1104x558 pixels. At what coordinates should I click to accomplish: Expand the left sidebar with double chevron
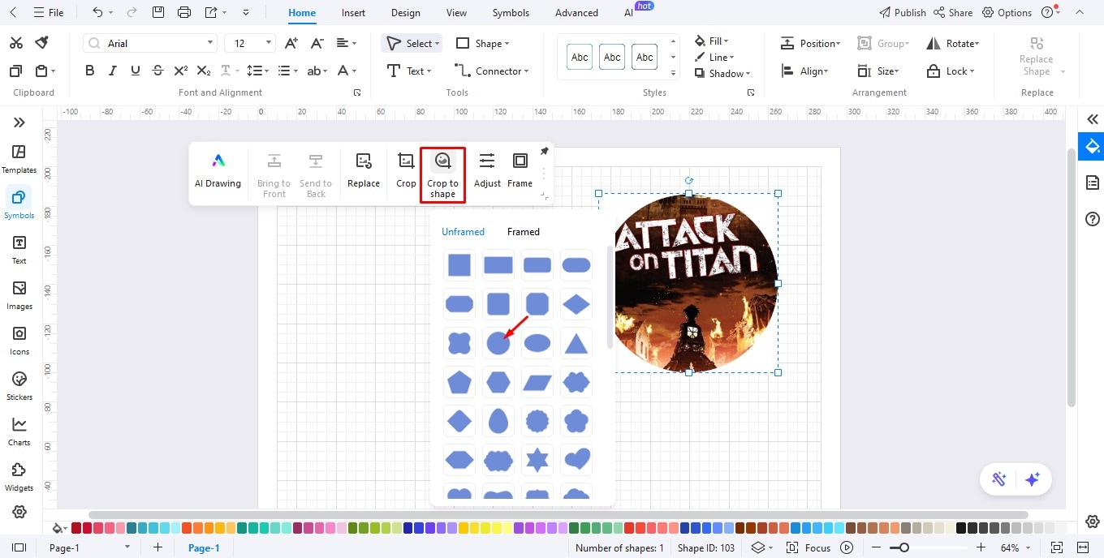coord(19,122)
